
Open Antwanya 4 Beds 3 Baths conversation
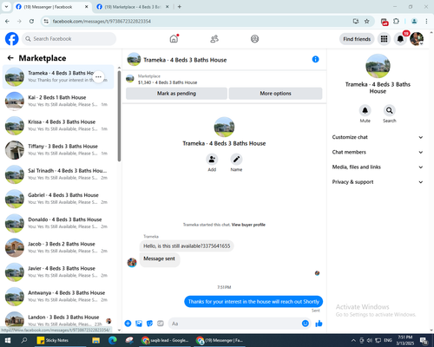[x=58, y=297]
